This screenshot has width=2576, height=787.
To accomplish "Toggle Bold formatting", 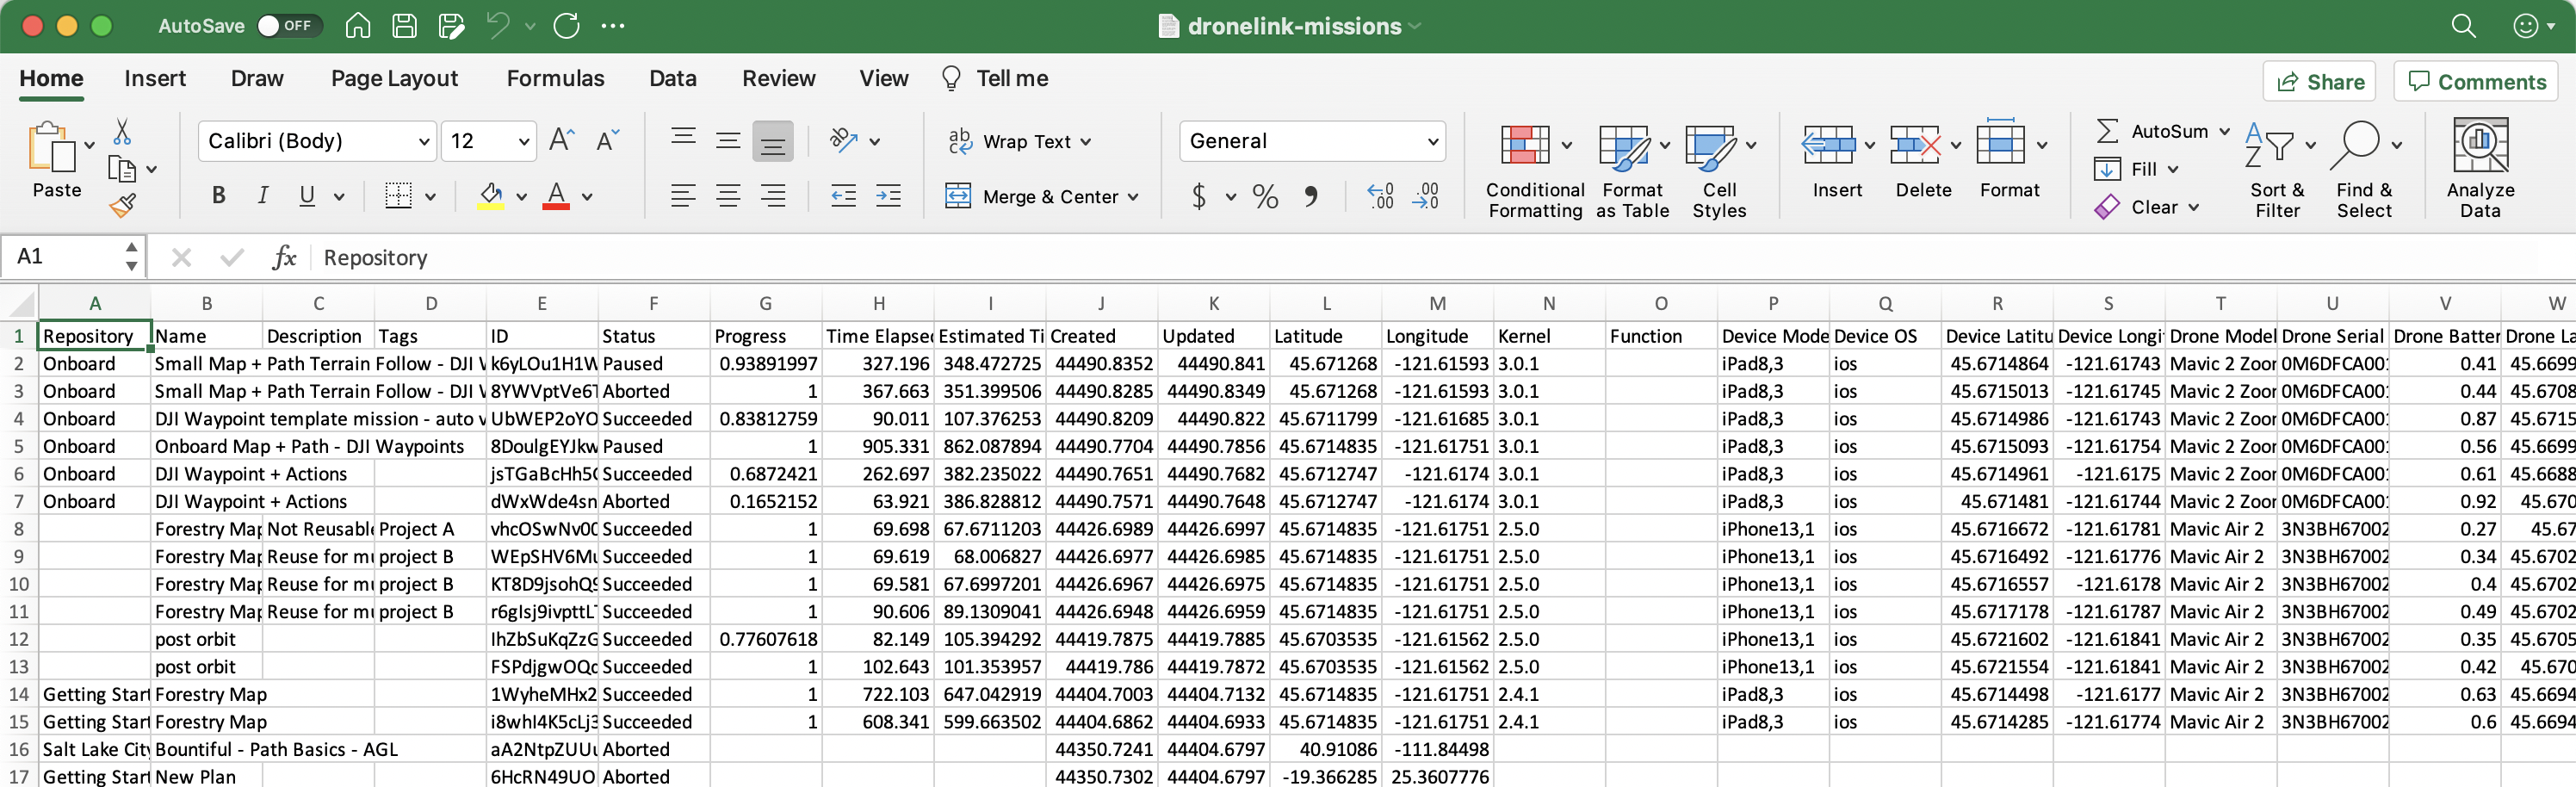I will pyautogui.click(x=218, y=196).
